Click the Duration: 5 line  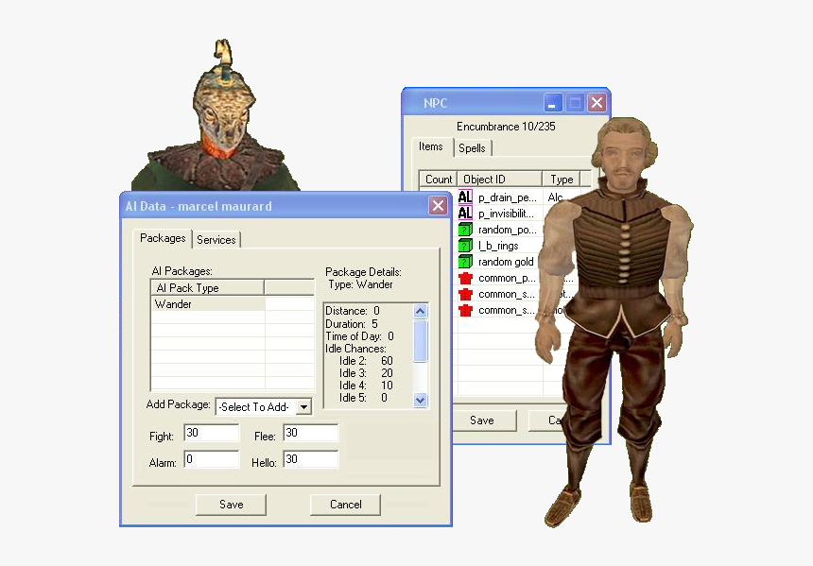click(352, 324)
